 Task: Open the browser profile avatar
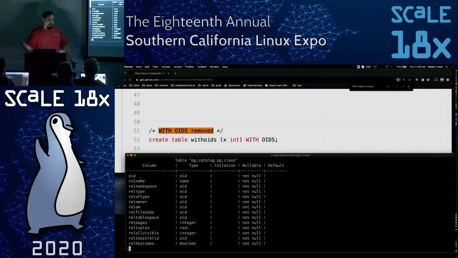442,80
